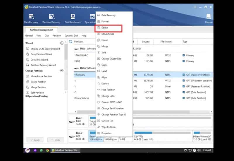Image resolution: width=234 pixels, height=161 pixels.
Task: Select Label in the context menu
Action: click(x=114, y=71)
